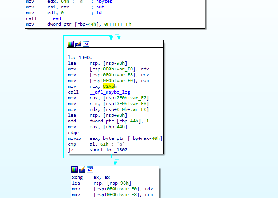Follow the _read call target
This screenshot has height=198, width=278.
pyautogui.click(x=54, y=18)
